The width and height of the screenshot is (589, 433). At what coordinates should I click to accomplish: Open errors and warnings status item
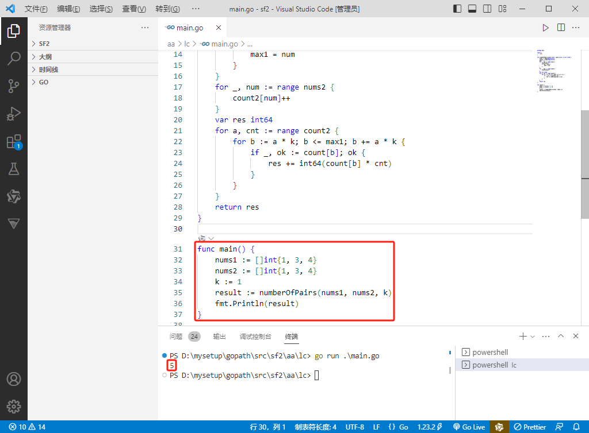tap(27, 427)
